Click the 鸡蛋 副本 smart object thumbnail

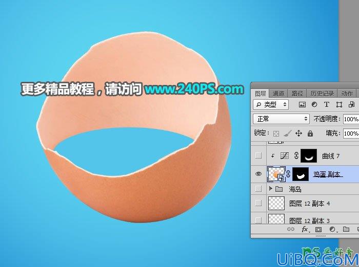[x=276, y=174]
